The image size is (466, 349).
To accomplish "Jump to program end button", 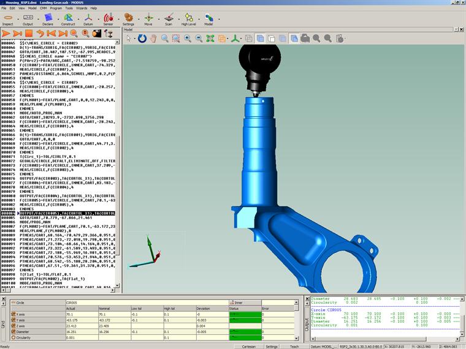I will 63,34.
